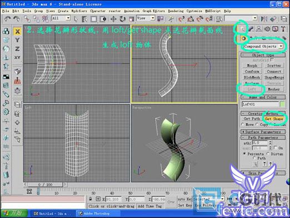Open Select by Name list
This screenshot has height=218, width=290.
point(84,19)
